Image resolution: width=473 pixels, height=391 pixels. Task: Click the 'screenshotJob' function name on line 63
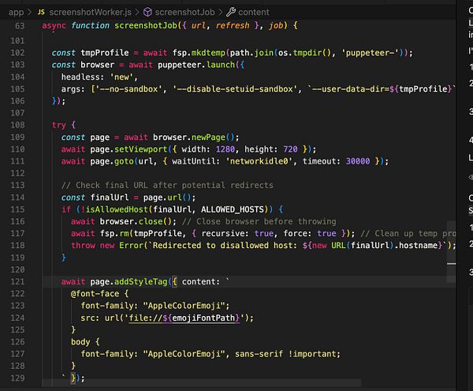[x=146, y=25]
